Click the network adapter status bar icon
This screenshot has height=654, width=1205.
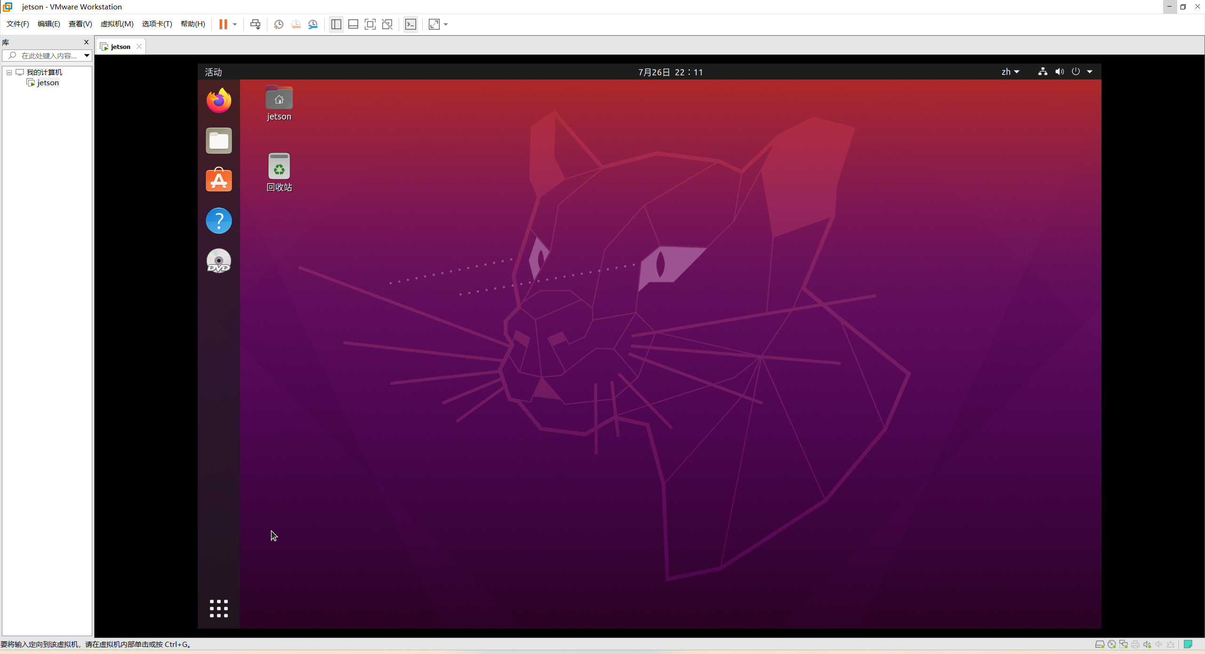point(1124,645)
